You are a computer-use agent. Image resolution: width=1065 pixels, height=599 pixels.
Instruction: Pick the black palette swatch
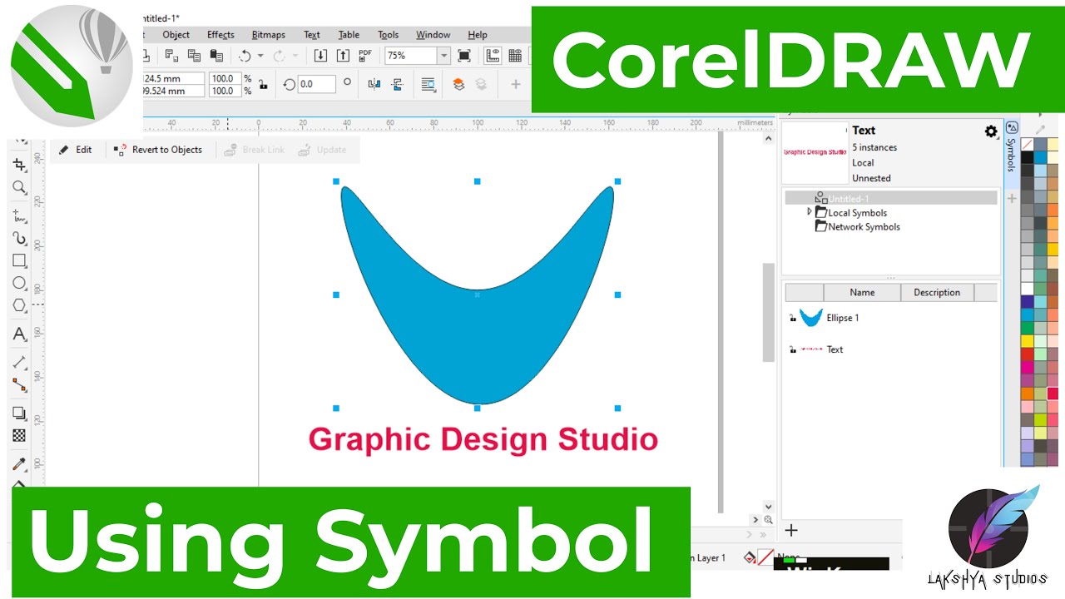[x=1028, y=157]
